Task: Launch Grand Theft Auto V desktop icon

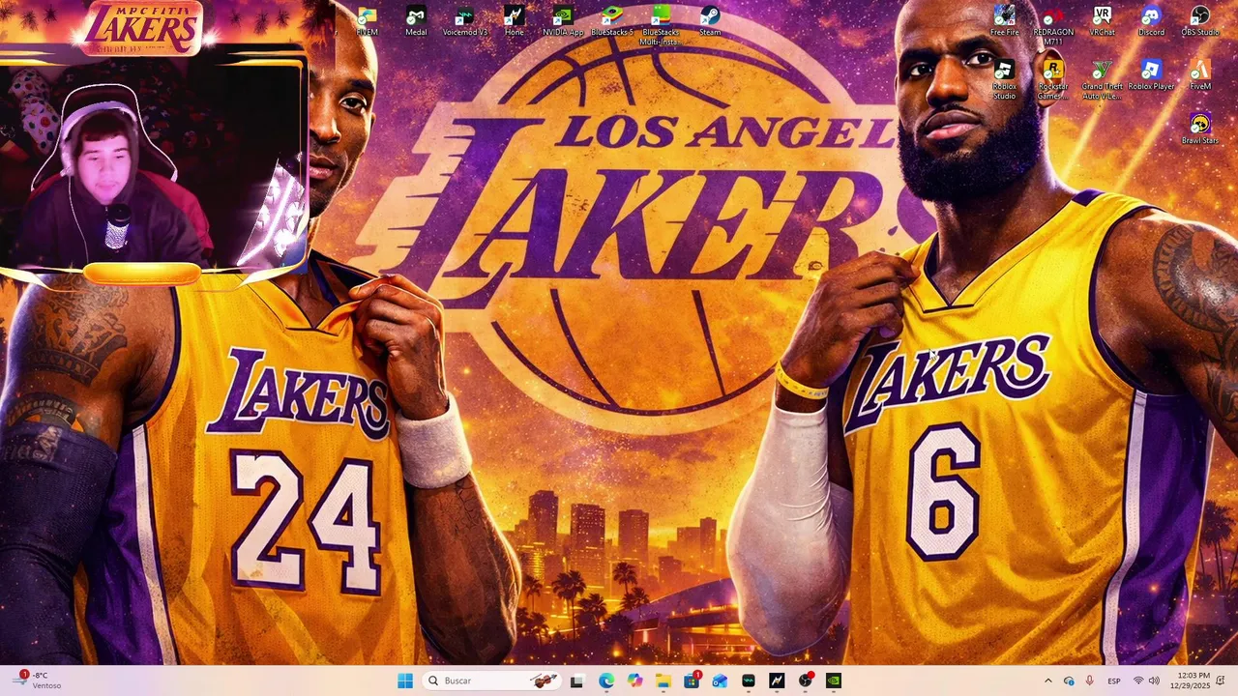Action: [1103, 79]
